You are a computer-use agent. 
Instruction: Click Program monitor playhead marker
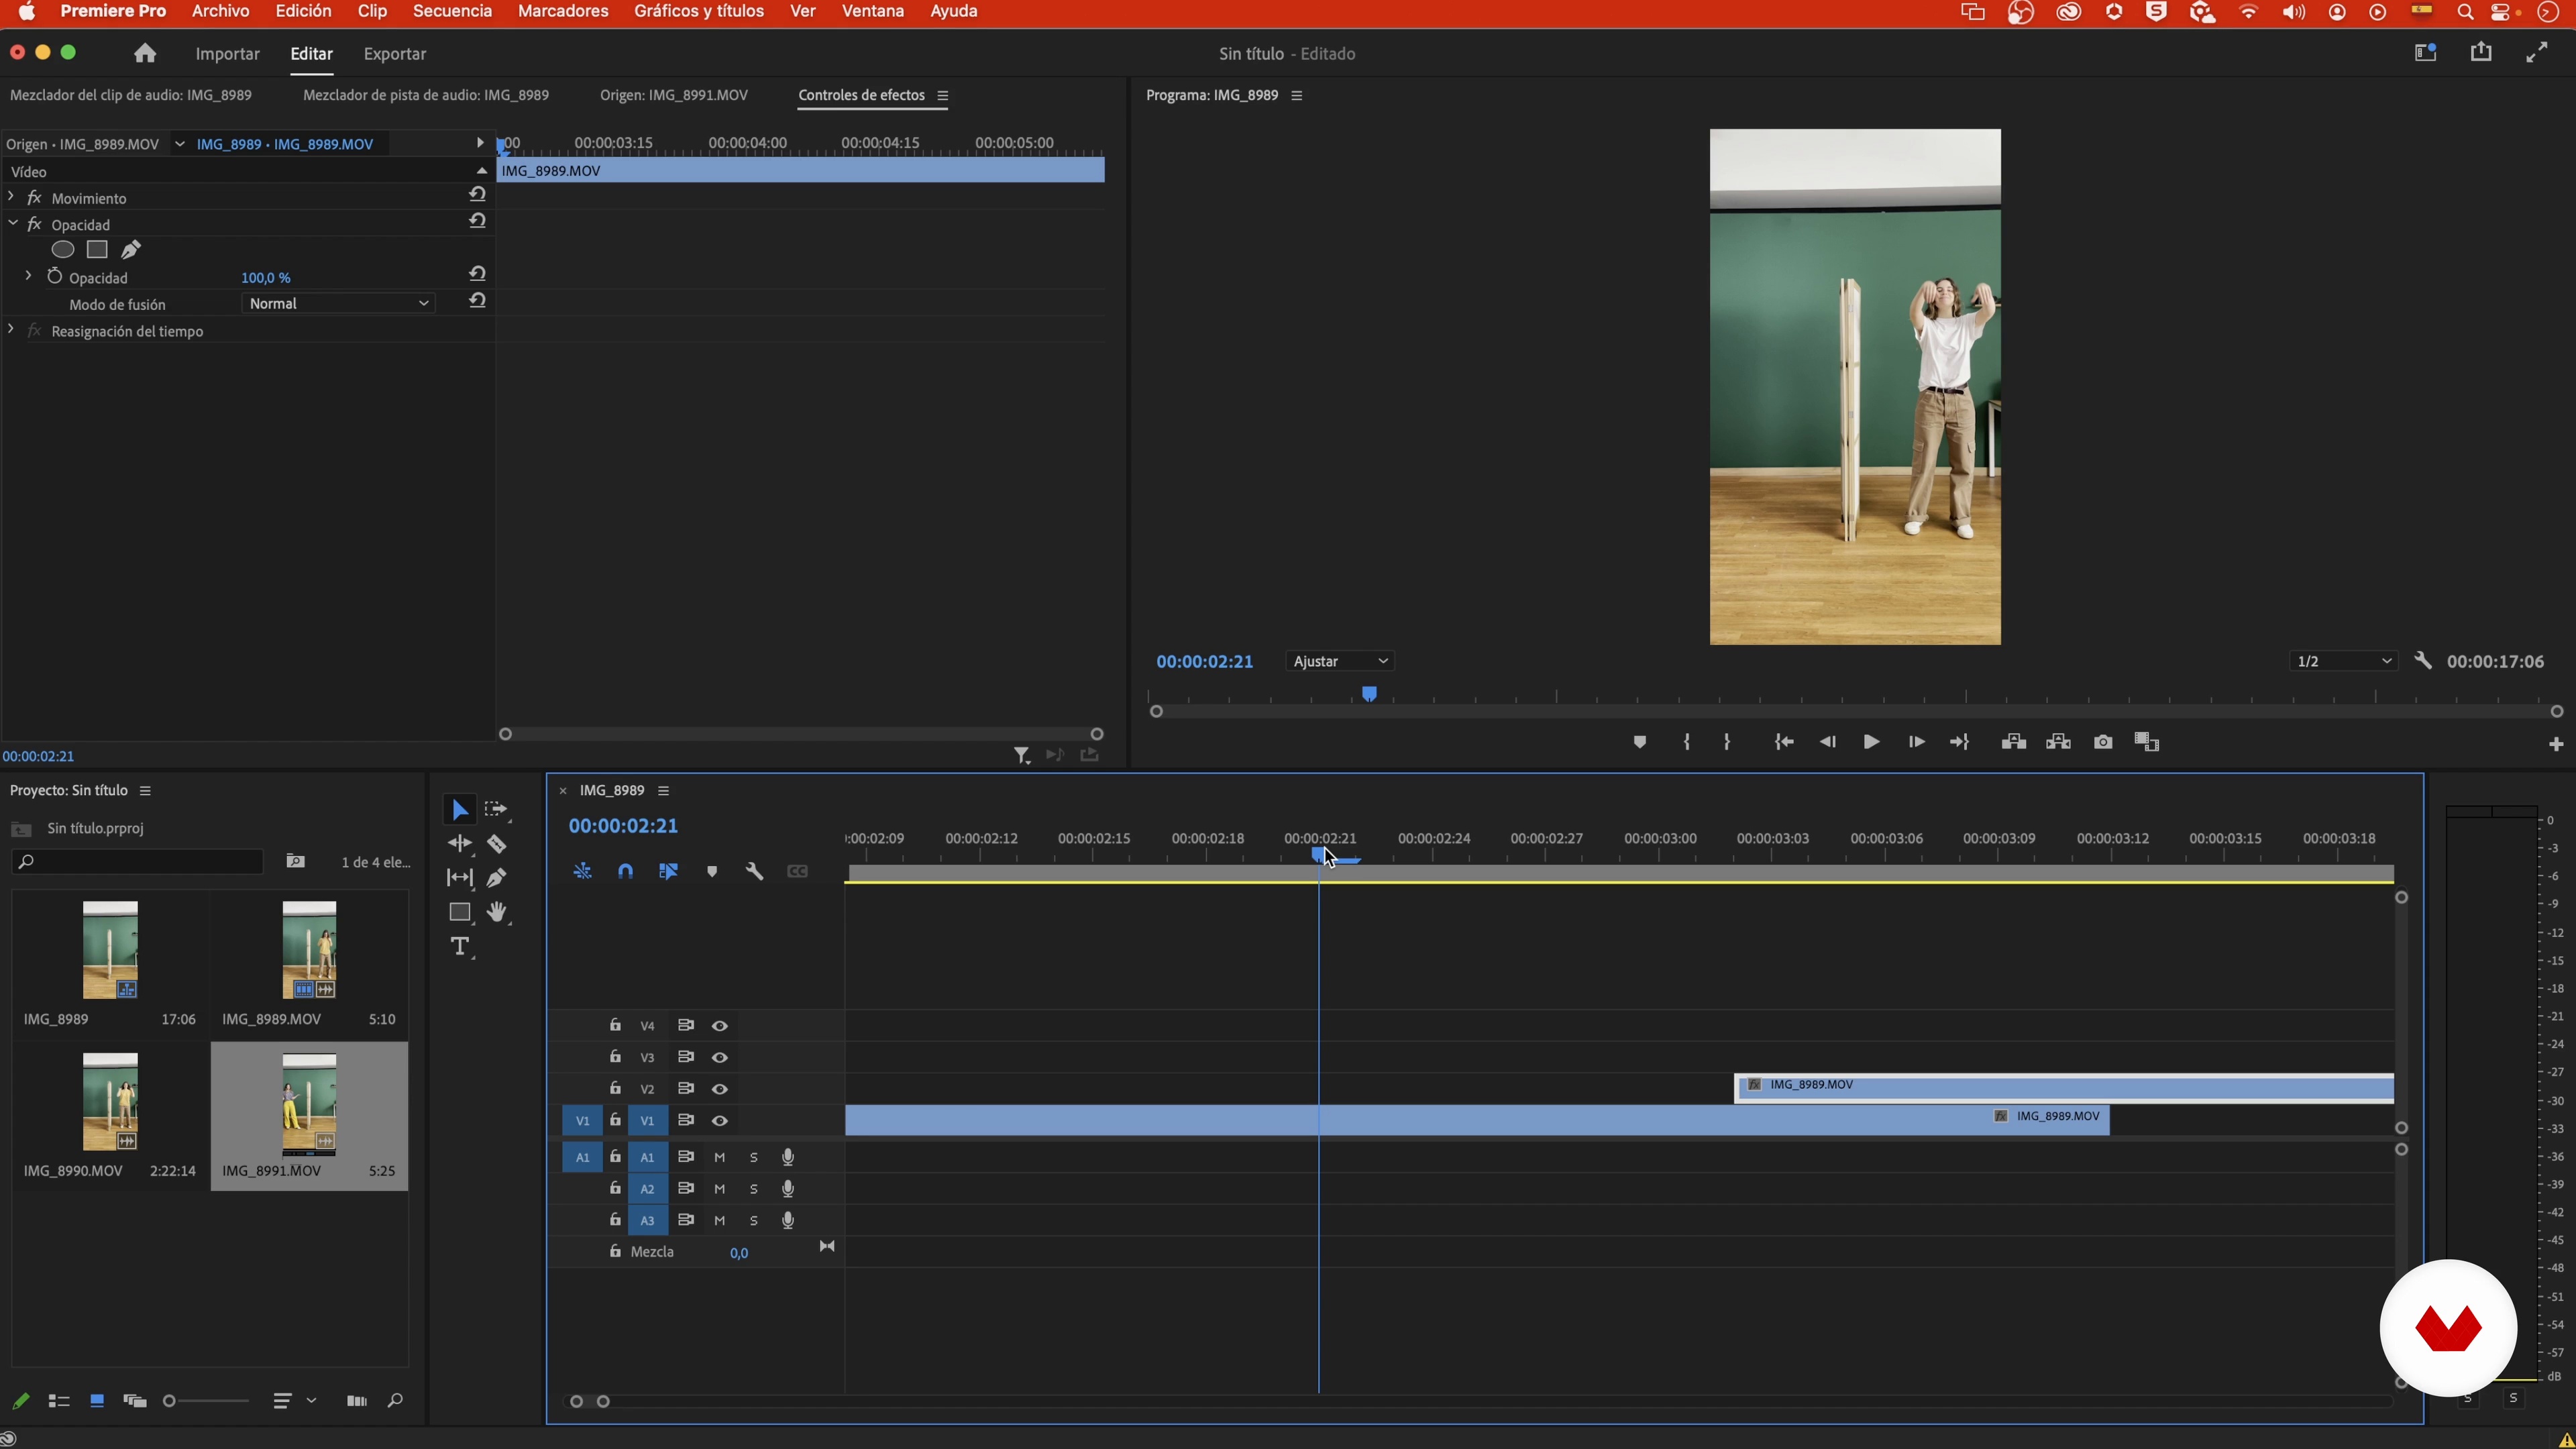tap(1369, 693)
